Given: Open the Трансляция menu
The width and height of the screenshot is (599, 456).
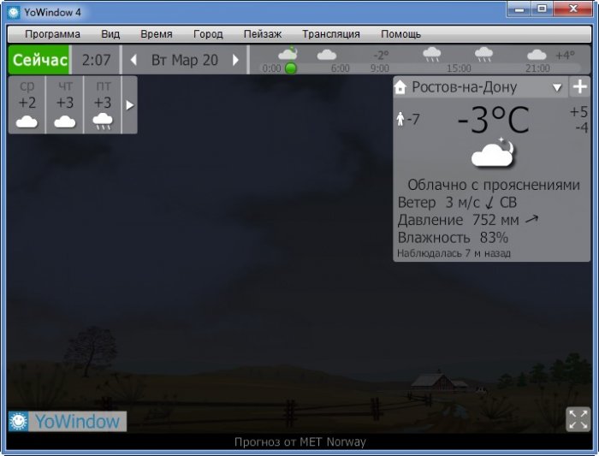Looking at the screenshot, I should tap(331, 34).
